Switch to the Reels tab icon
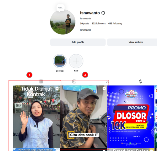 click(x=74, y=81)
